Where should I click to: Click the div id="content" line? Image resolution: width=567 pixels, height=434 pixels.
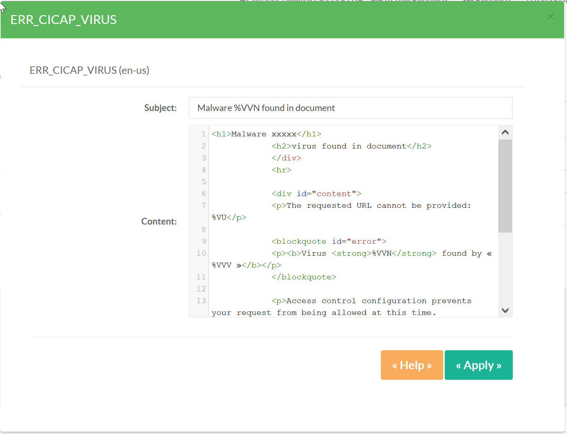pos(316,194)
